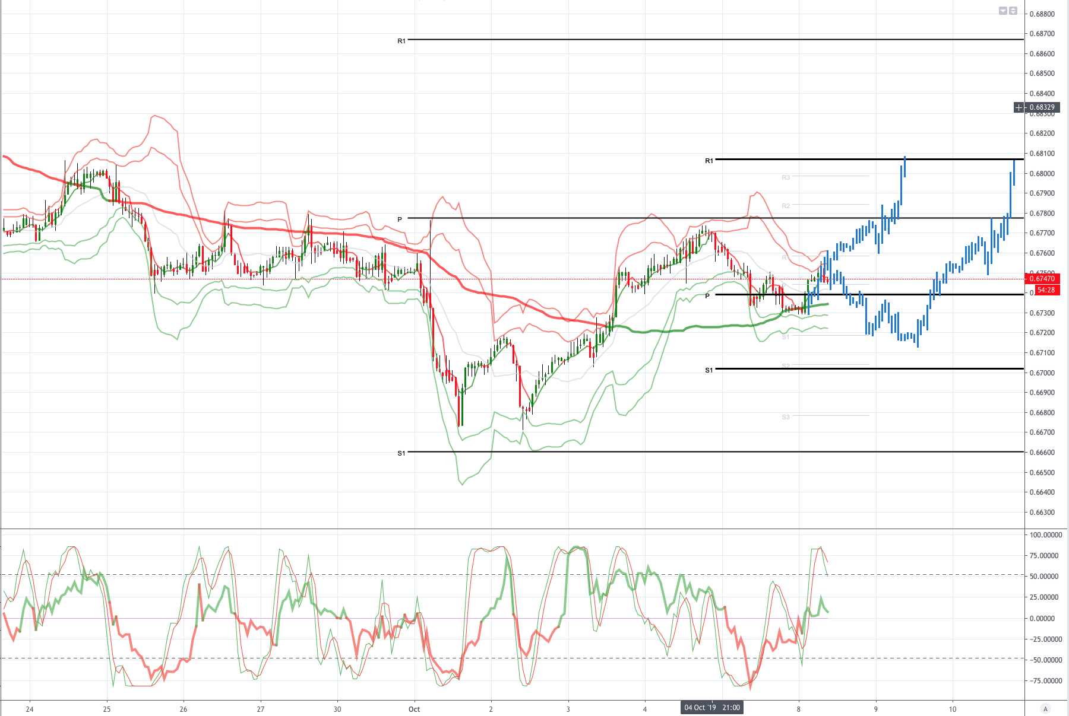Toggle the auto scale A button
This screenshot has height=716, width=1069.
click(1046, 709)
